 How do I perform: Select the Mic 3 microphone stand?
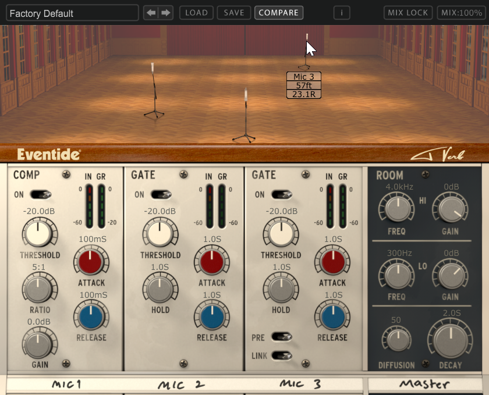(x=306, y=51)
